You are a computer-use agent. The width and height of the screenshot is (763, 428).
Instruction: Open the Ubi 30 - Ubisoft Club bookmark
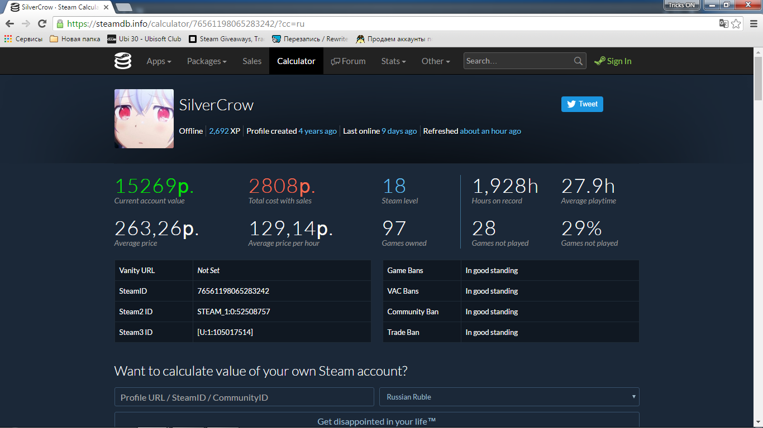[x=144, y=39]
